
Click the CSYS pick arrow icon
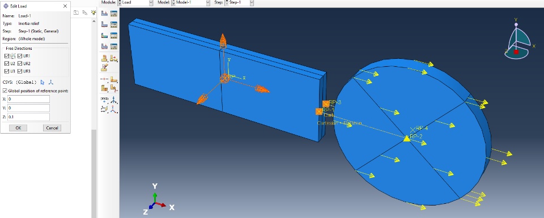coord(42,82)
